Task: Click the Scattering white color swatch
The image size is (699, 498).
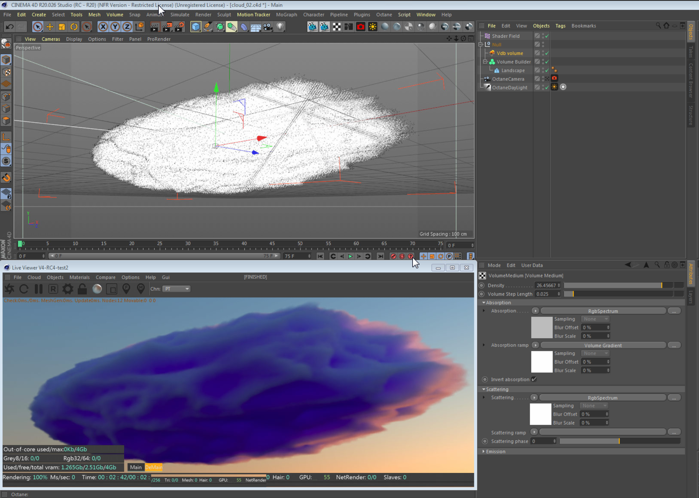Action: pos(540,414)
